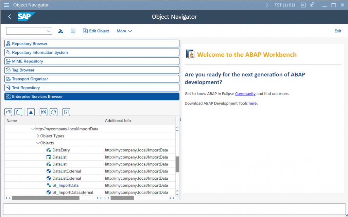Click the four-squares services icon in tree toolbar

(43, 112)
